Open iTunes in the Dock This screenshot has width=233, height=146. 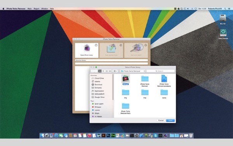(x=89, y=135)
